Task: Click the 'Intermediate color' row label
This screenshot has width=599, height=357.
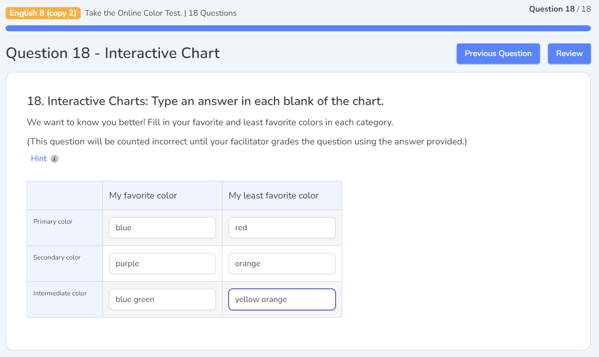Action: click(x=60, y=293)
